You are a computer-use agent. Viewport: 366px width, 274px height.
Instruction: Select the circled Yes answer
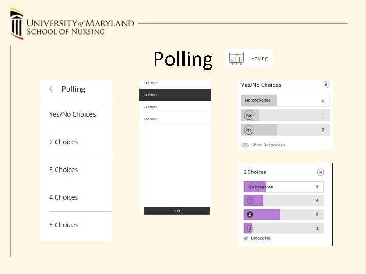(x=249, y=115)
